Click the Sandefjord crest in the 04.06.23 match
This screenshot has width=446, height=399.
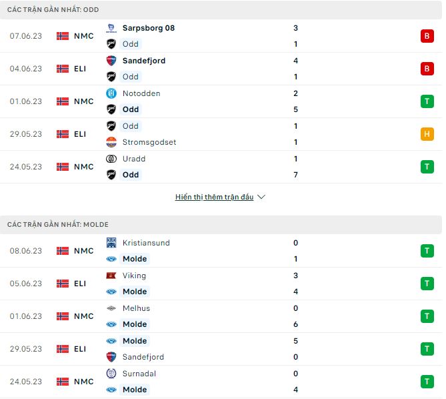pos(111,61)
